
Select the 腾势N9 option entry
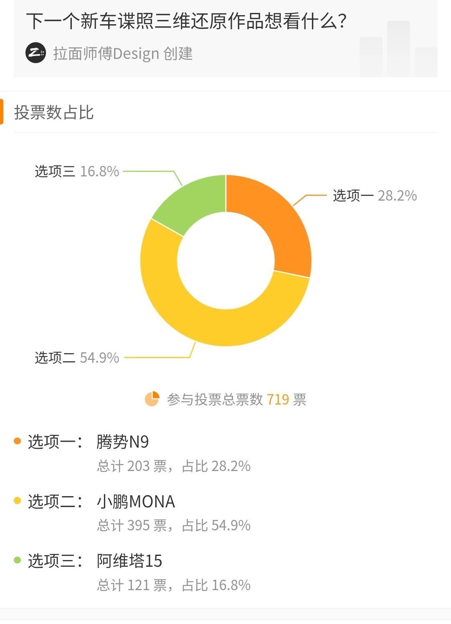pyautogui.click(x=122, y=442)
